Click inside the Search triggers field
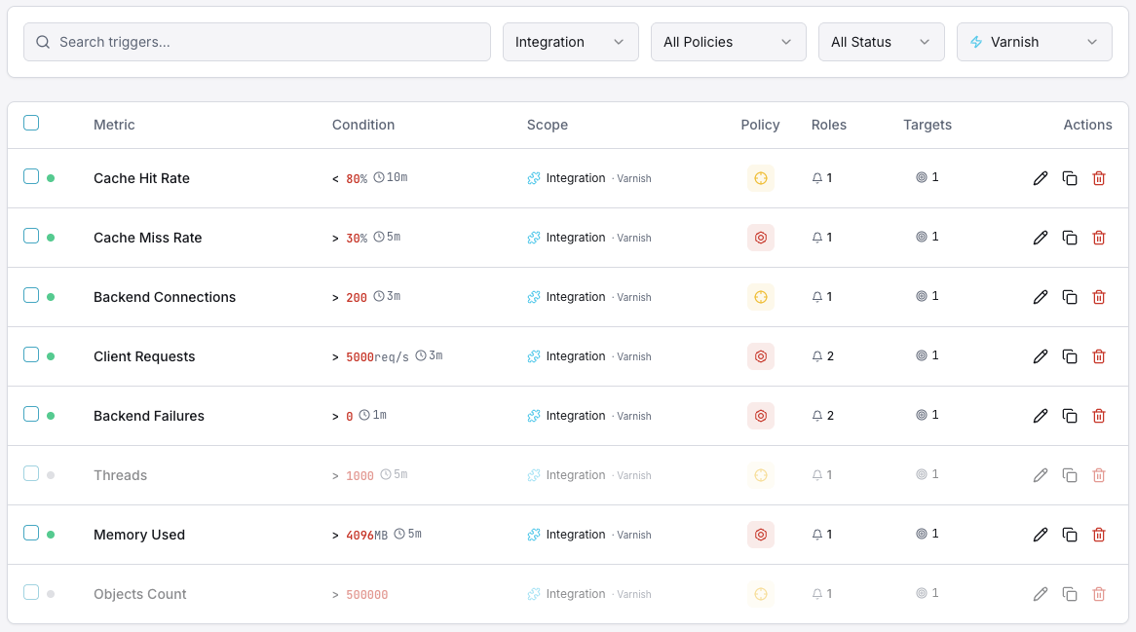Viewport: 1136px width, 632px height. [256, 42]
